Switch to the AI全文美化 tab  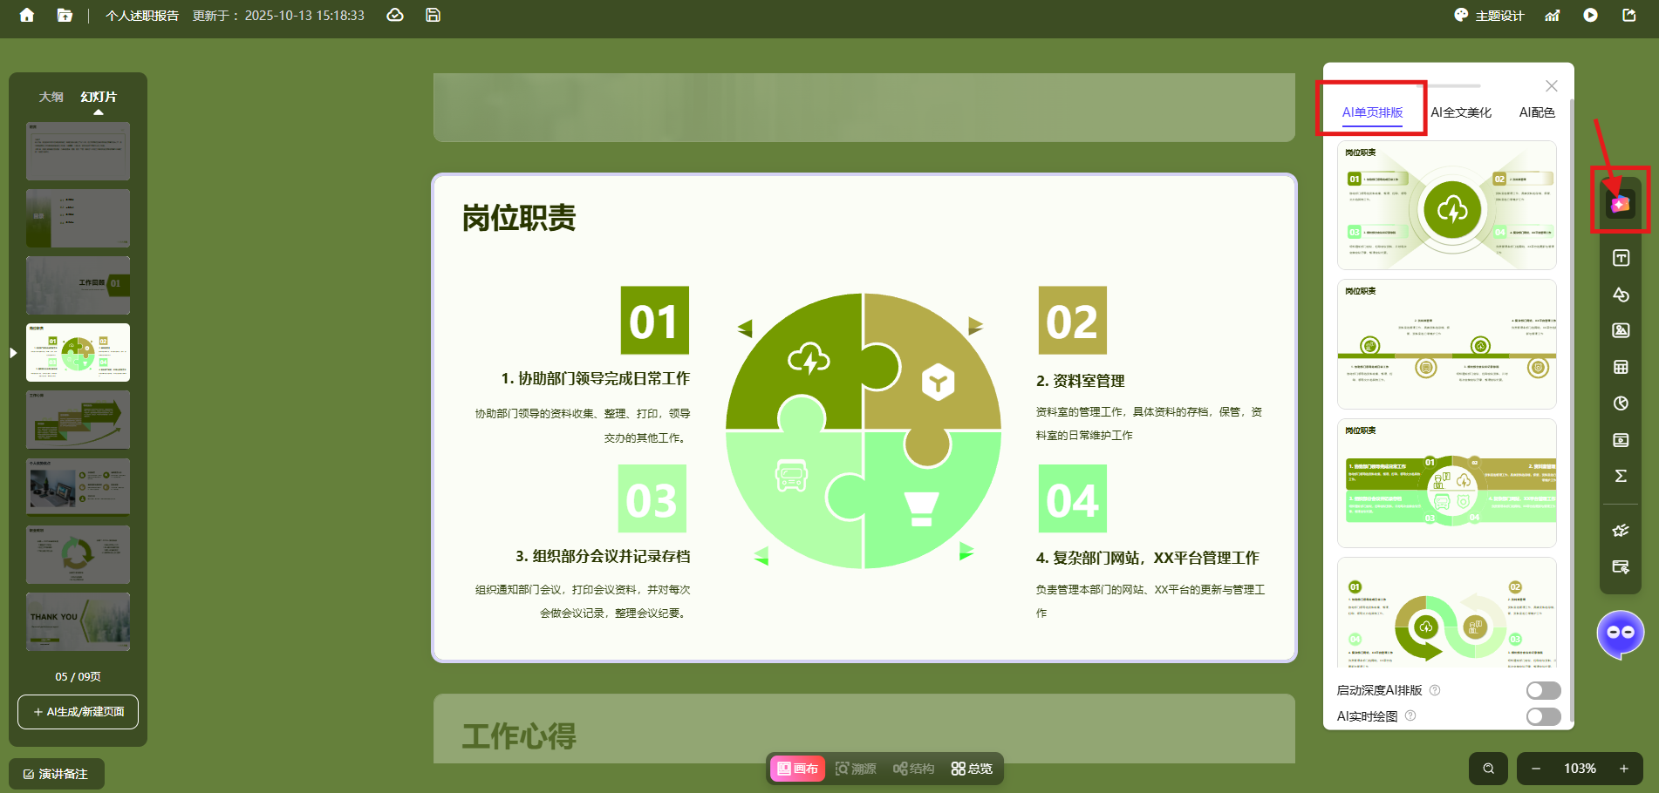pyautogui.click(x=1461, y=112)
